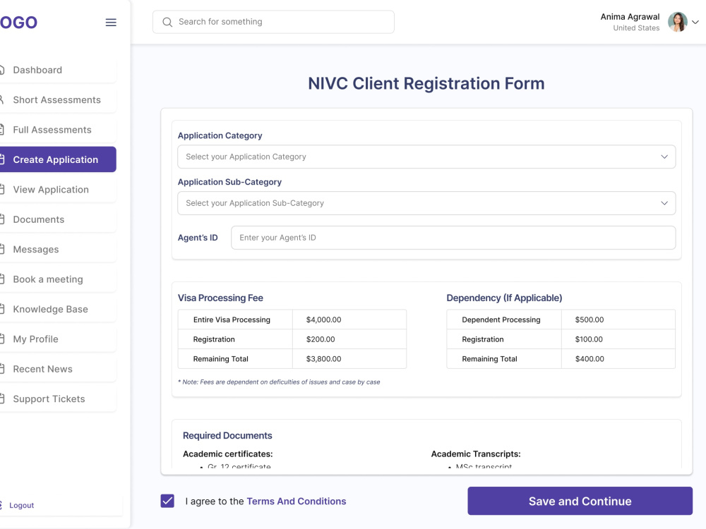This screenshot has height=529, width=706.
Task: Click the Search for something field
Action: click(x=273, y=22)
